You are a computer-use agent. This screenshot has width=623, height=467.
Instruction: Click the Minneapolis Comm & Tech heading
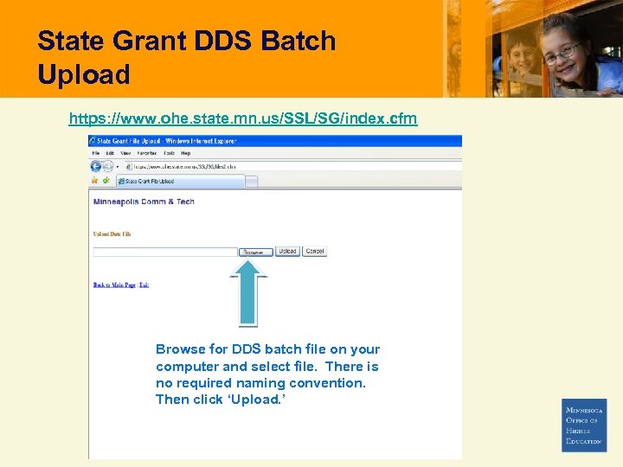[x=144, y=202]
